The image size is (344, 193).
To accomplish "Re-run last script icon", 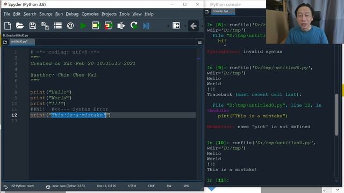I will (x=134, y=26).
